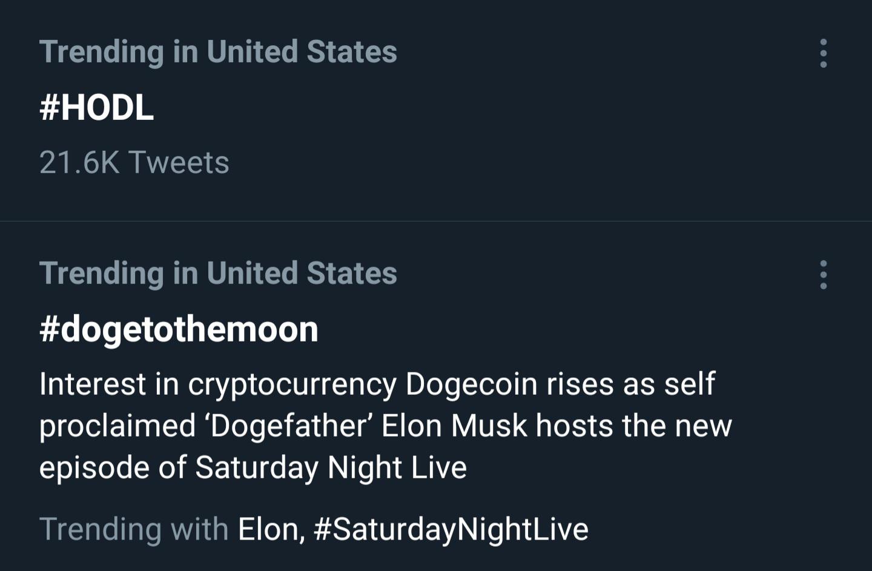
Task: Open more options for #HODL trend
Action: (x=823, y=53)
